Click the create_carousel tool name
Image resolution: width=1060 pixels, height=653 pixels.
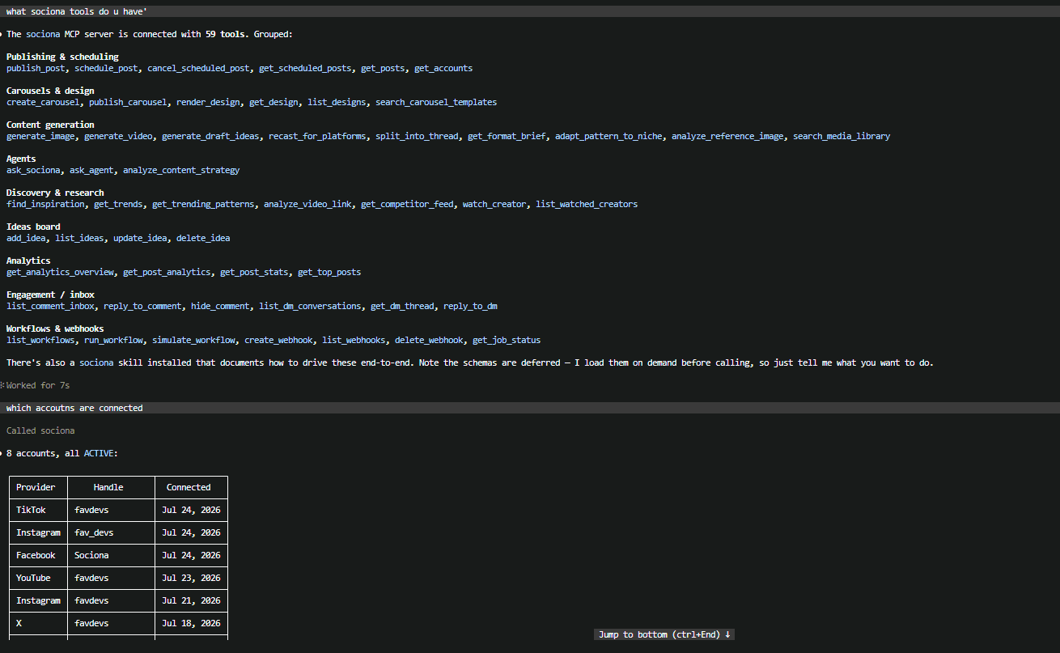pos(43,102)
